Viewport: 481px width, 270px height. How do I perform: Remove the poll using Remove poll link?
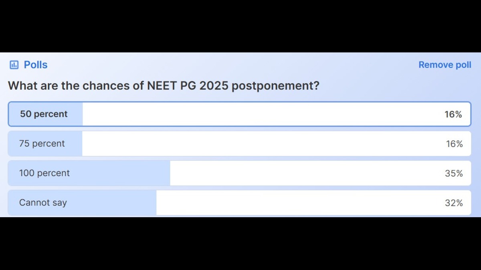click(x=445, y=65)
